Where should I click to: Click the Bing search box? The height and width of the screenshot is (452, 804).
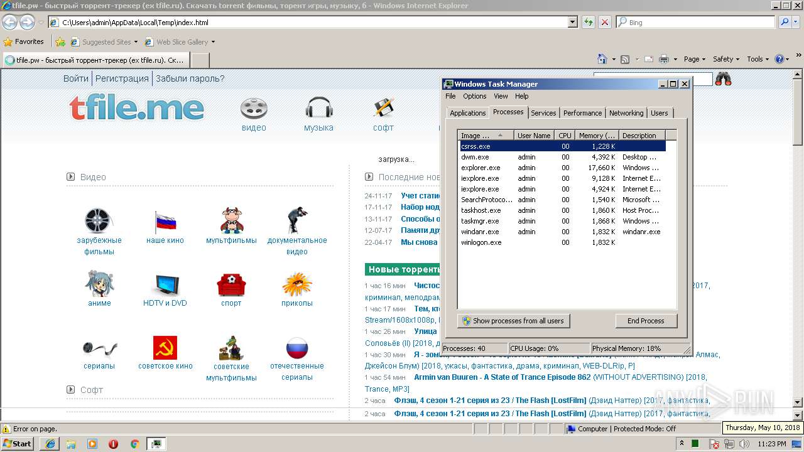(x=695, y=22)
